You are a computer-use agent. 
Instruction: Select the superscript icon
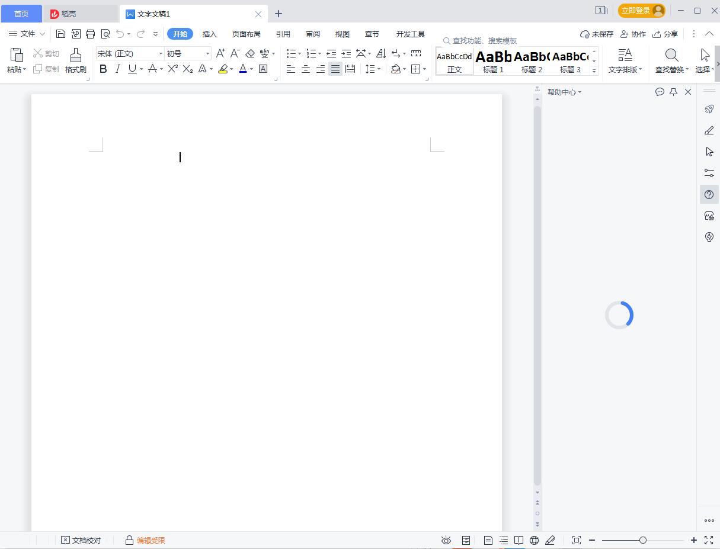172,69
